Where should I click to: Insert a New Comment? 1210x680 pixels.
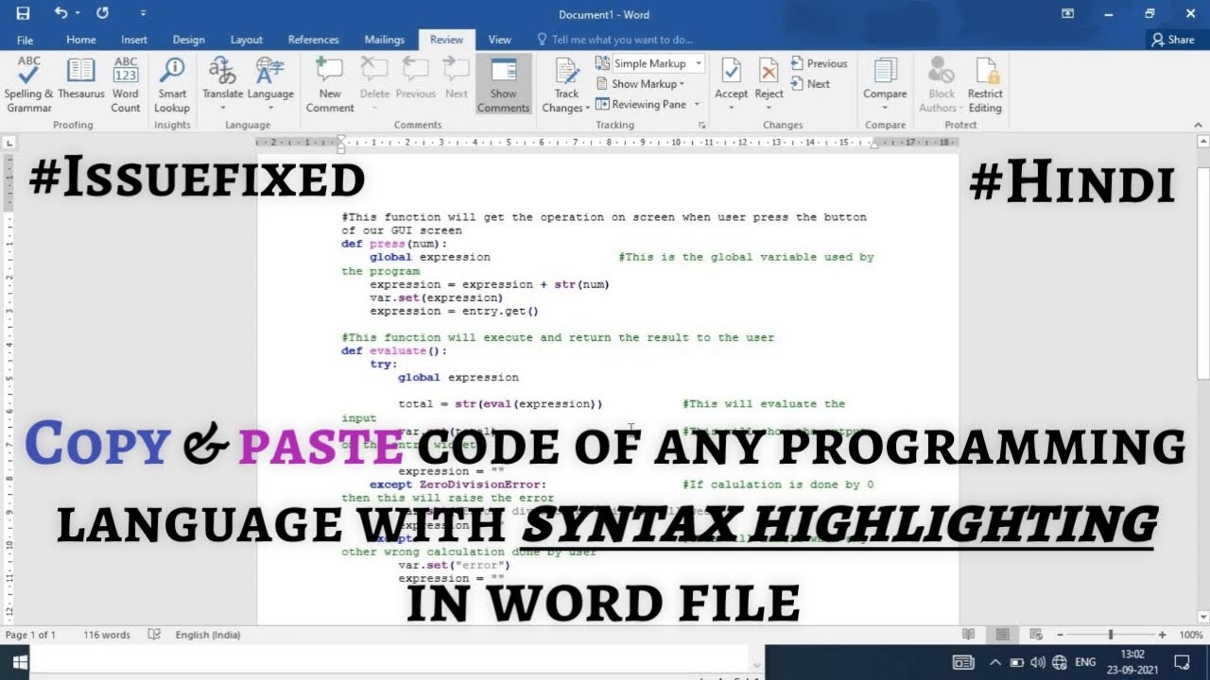pos(330,85)
